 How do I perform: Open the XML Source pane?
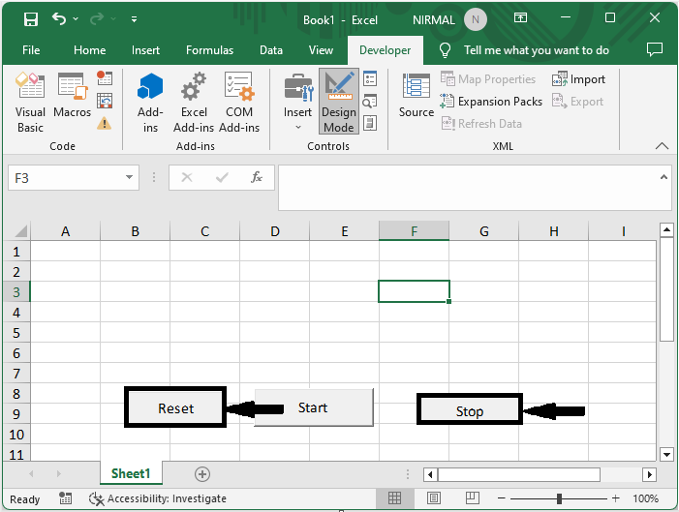point(417,96)
